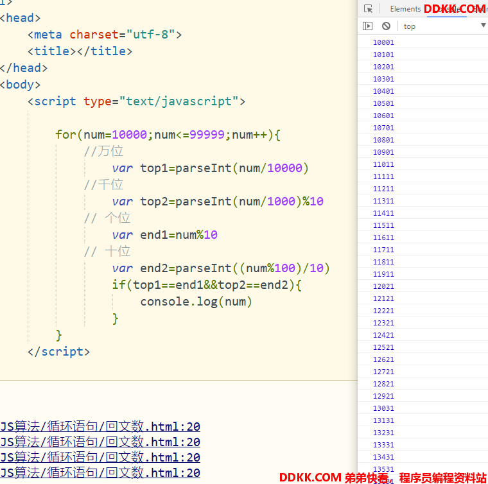Select console output 11811
This screenshot has height=484, width=488.
[x=383, y=262]
